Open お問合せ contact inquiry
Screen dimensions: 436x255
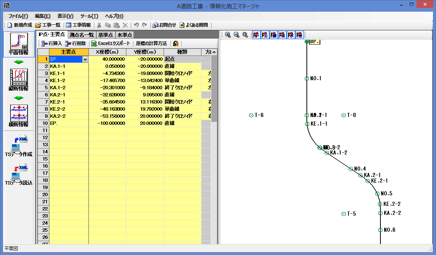coord(164,25)
